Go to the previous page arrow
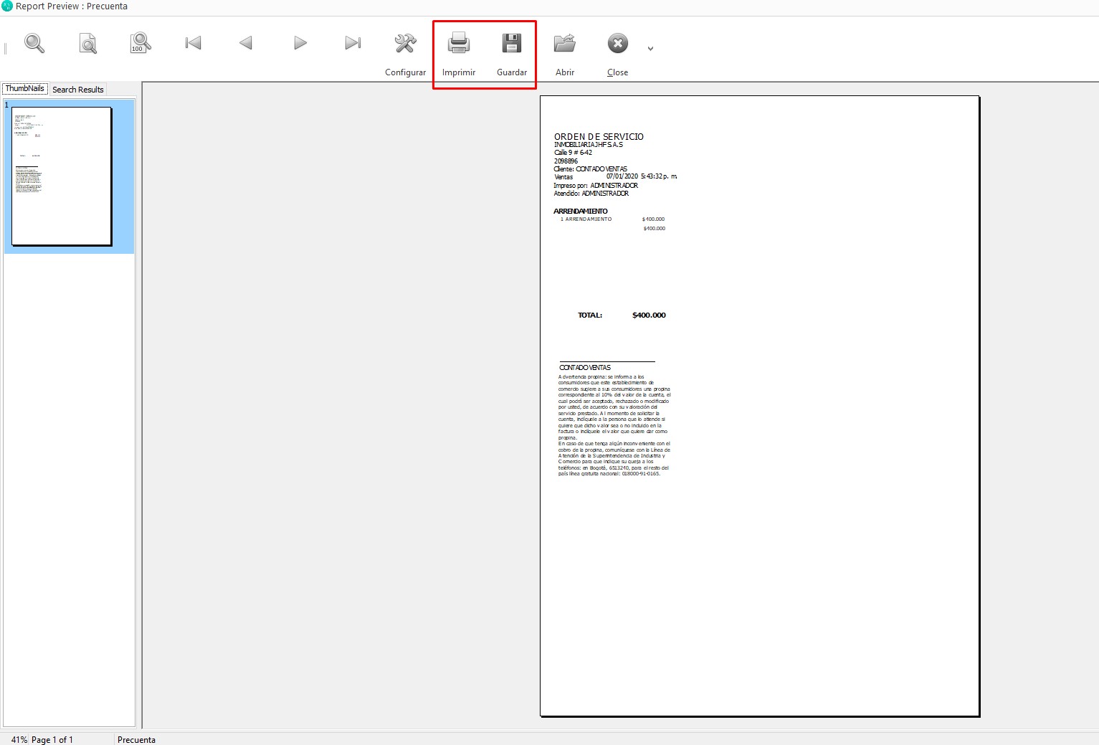The width and height of the screenshot is (1099, 745). [246, 44]
